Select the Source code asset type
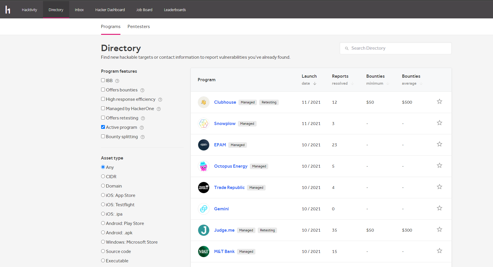 click(x=103, y=251)
